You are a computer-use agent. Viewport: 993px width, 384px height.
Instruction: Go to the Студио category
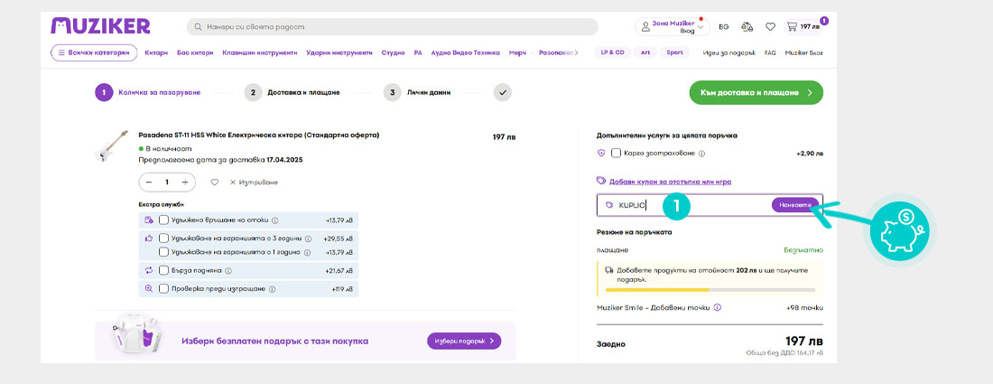tap(393, 53)
